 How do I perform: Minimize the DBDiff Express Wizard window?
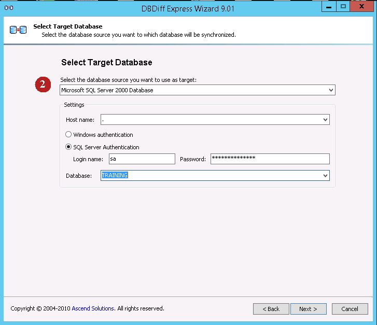tap(328, 7)
